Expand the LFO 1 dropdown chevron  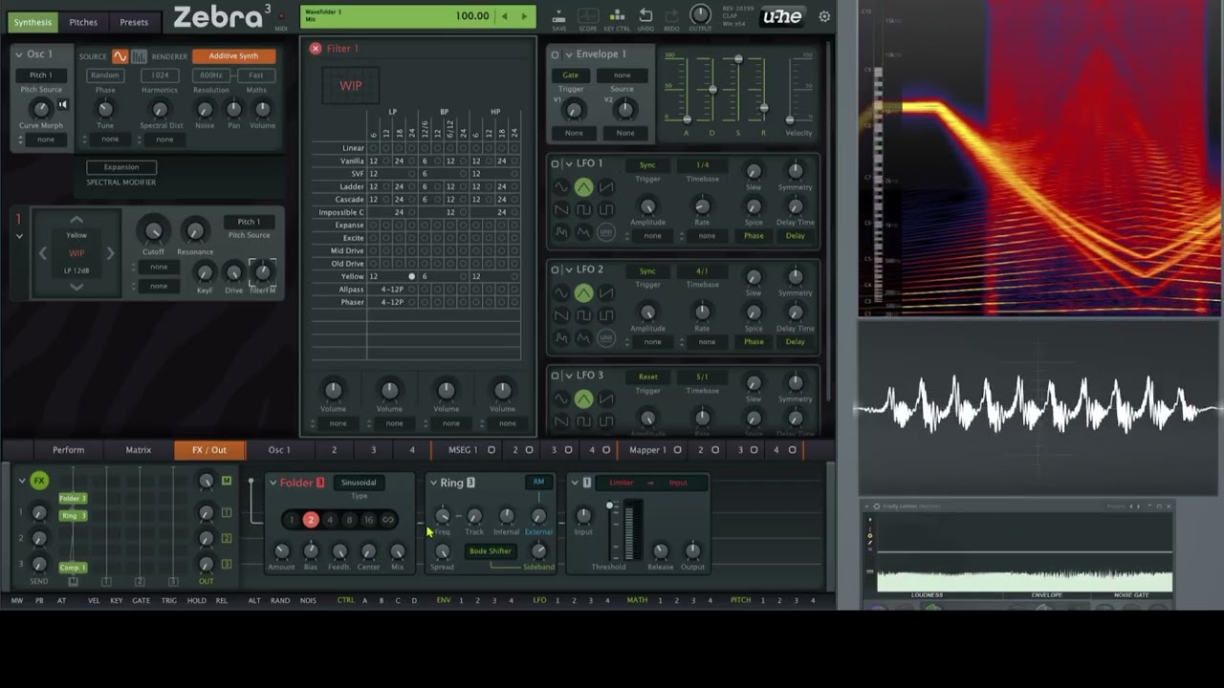(x=568, y=163)
